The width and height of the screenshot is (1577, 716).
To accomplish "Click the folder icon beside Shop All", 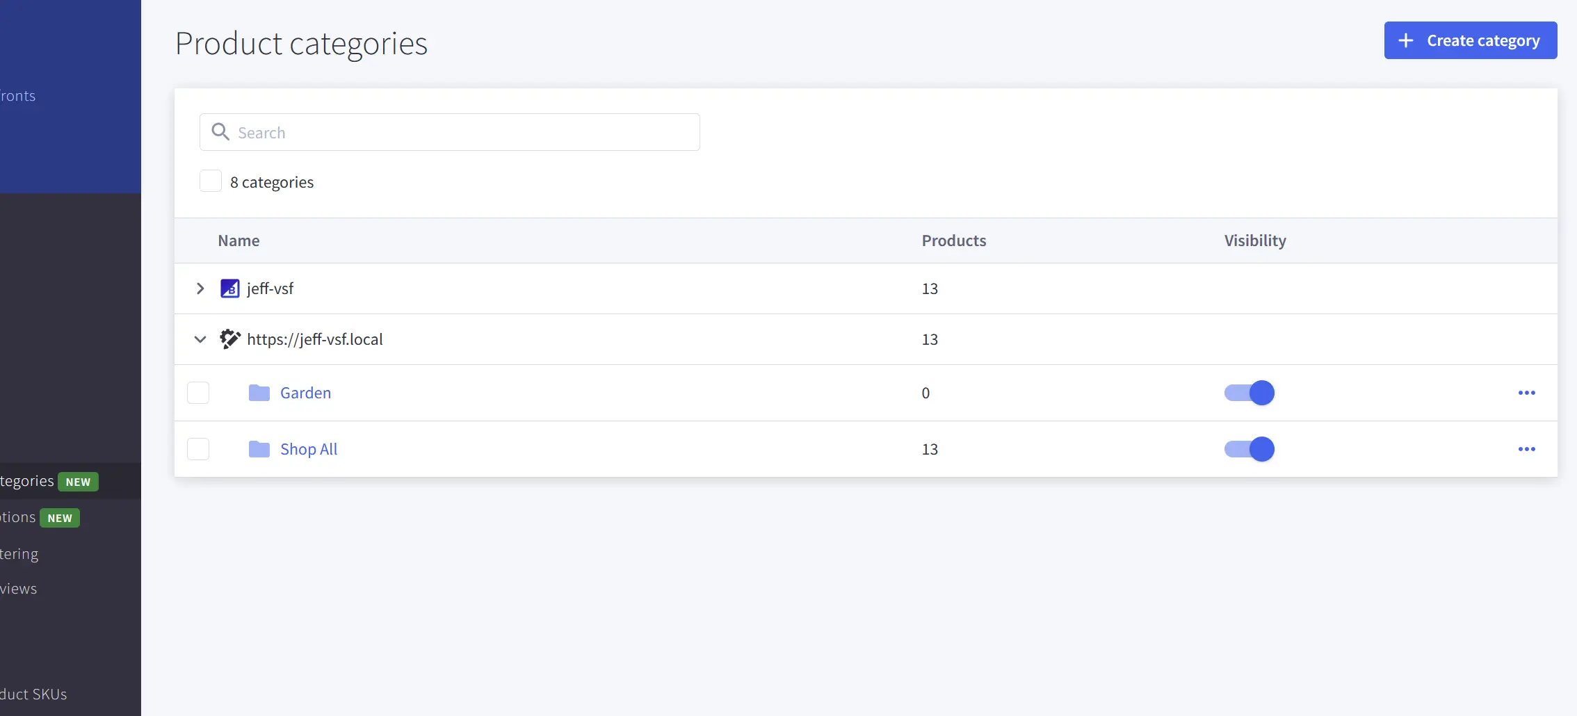I will click(x=259, y=448).
